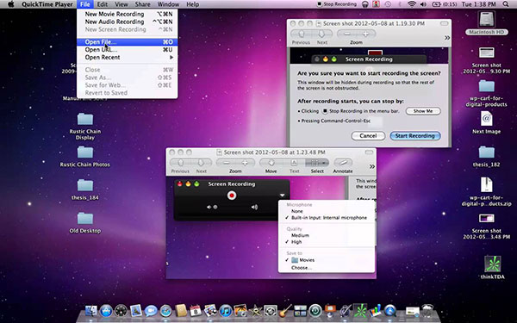The width and height of the screenshot is (517, 323).
Task: Click the red record button in Screen Recording panel
Action: pyautogui.click(x=232, y=196)
